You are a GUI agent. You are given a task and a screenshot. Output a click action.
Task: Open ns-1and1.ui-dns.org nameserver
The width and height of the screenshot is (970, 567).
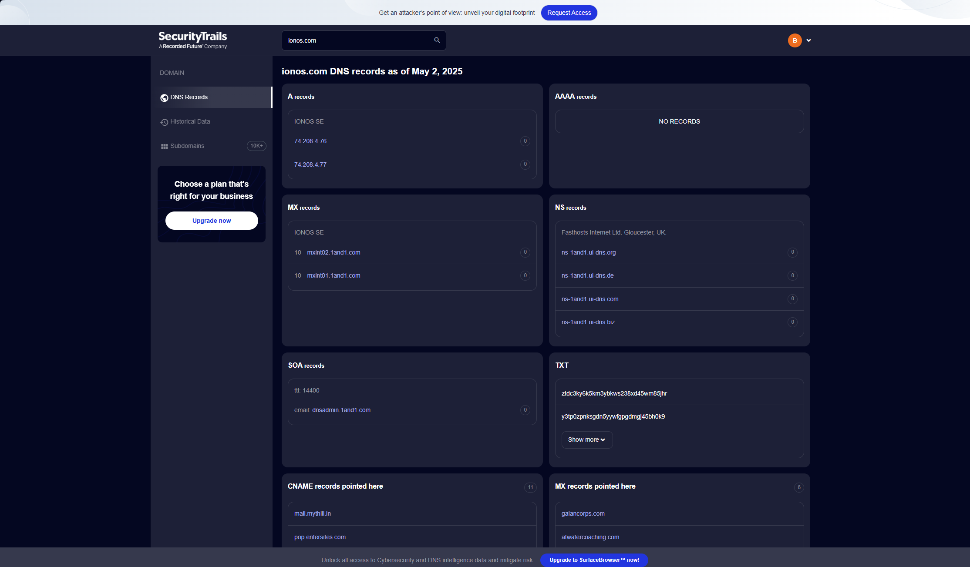(x=589, y=252)
